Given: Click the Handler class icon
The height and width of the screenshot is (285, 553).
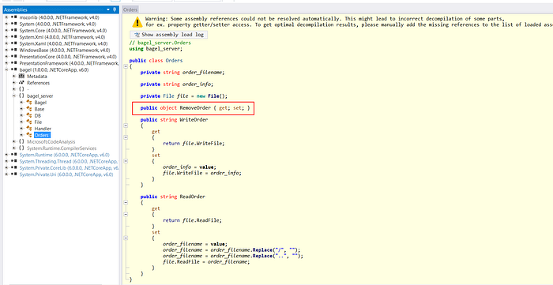Looking at the screenshot, I should [29, 129].
